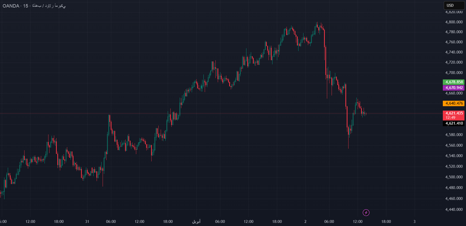Click 4,540.000 on the price scale
This screenshot has height=226, width=466.
[454, 156]
